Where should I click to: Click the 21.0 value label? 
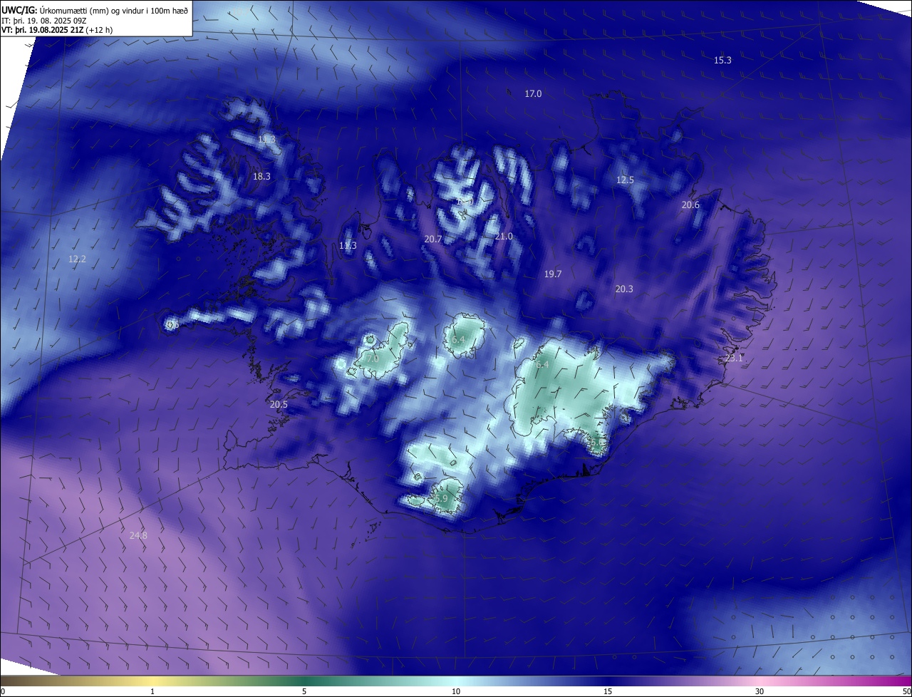504,237
